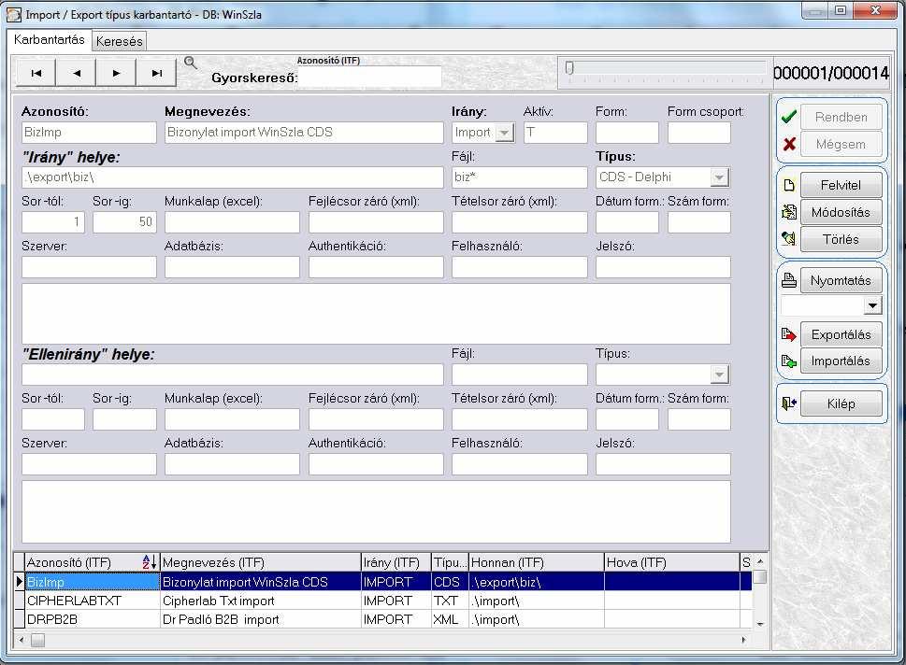906x665 pixels.
Task: Jump to first record navigation button
Action: 36,73
